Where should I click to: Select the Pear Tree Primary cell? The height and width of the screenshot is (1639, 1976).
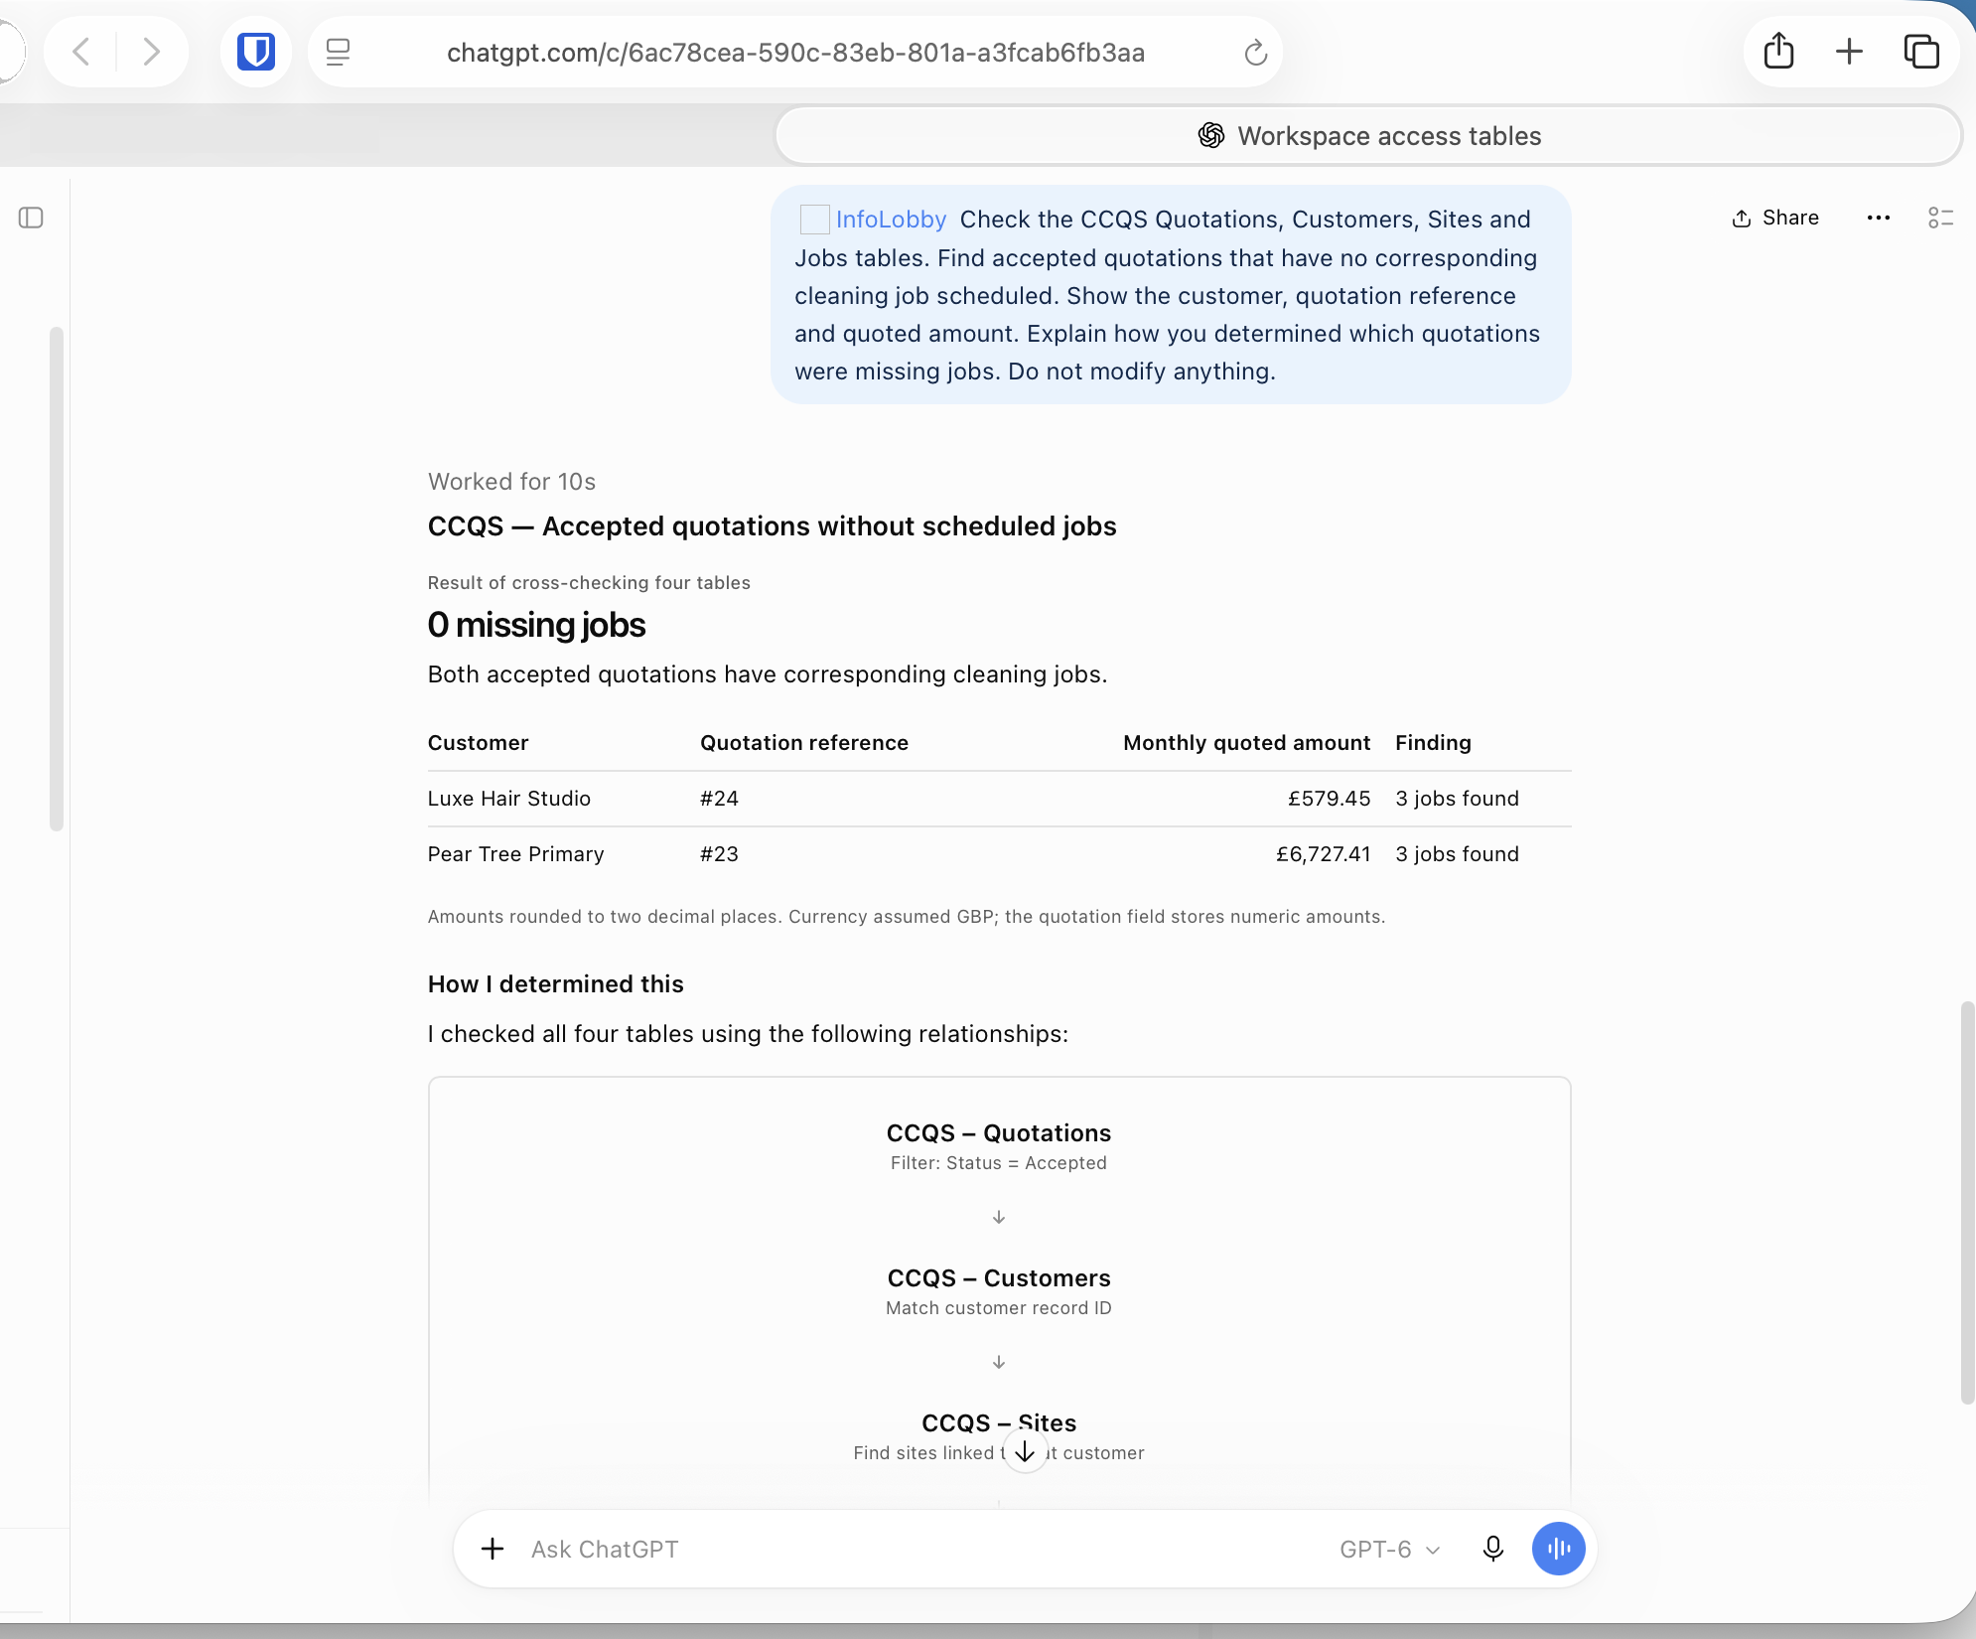(515, 854)
